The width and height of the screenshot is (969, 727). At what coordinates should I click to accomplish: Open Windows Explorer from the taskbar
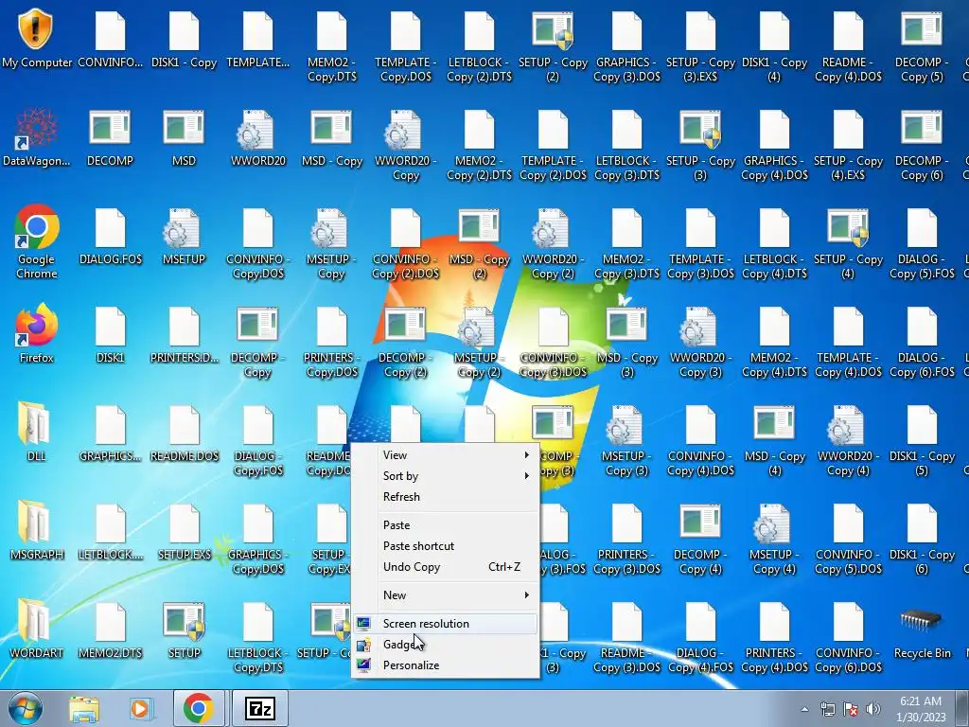pyautogui.click(x=83, y=709)
